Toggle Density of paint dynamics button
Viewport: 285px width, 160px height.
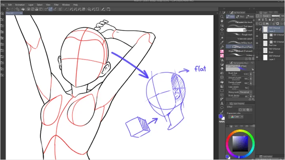251,83
